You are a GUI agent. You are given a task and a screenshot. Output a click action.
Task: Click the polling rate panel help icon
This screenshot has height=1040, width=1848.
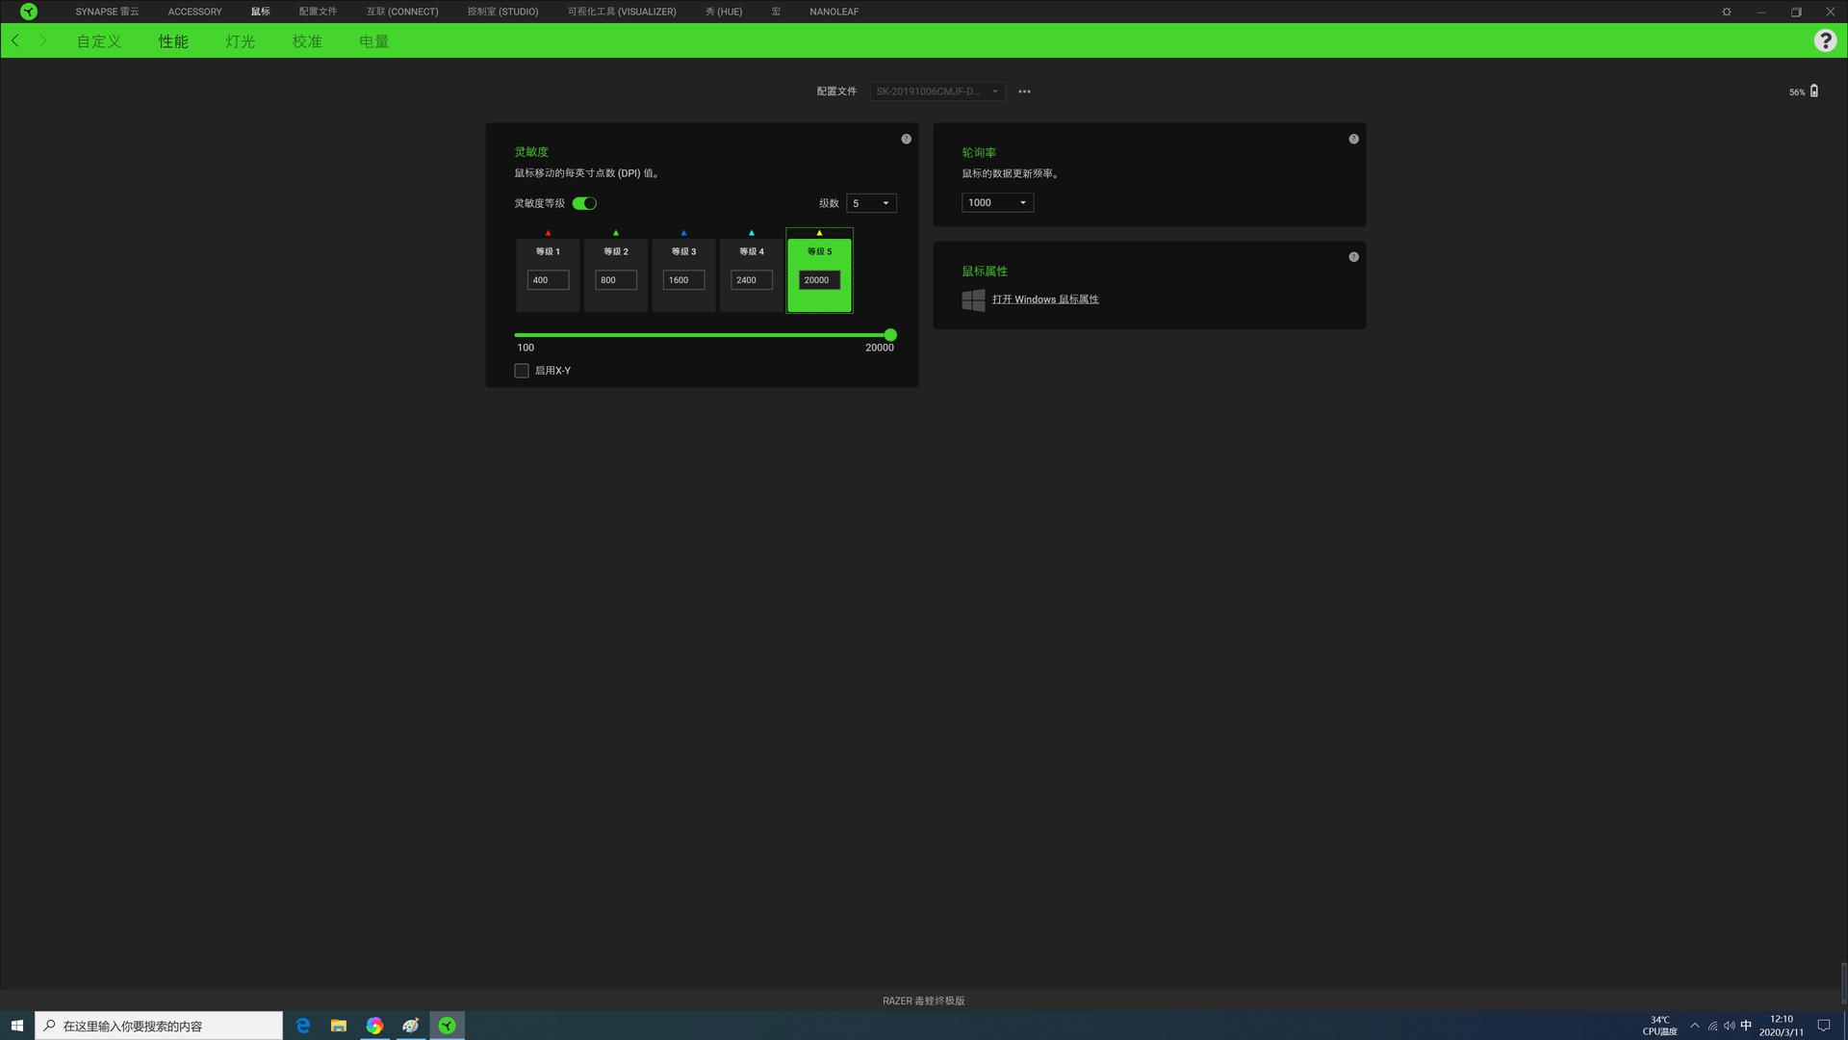pos(1353,139)
